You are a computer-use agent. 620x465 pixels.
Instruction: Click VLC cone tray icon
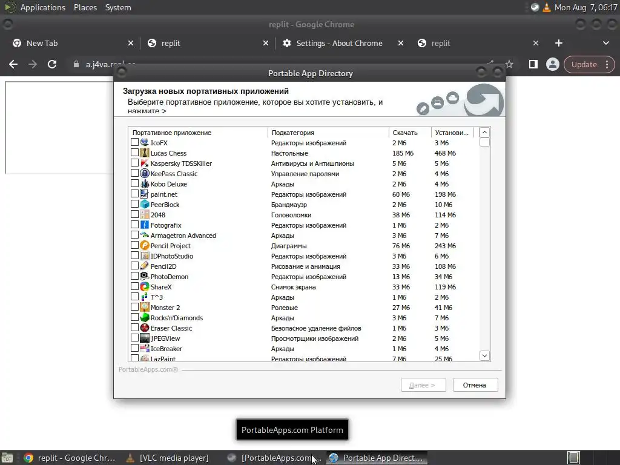(547, 7)
